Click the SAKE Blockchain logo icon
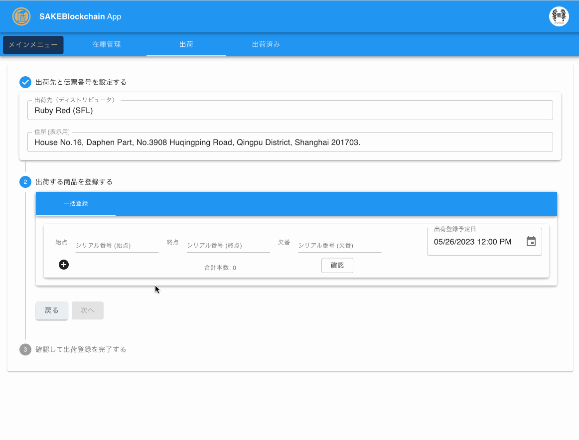This screenshot has height=440, width=579. pyautogui.click(x=21, y=16)
